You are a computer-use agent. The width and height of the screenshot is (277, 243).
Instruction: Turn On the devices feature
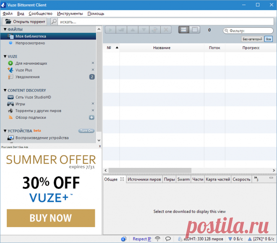pos(86,131)
